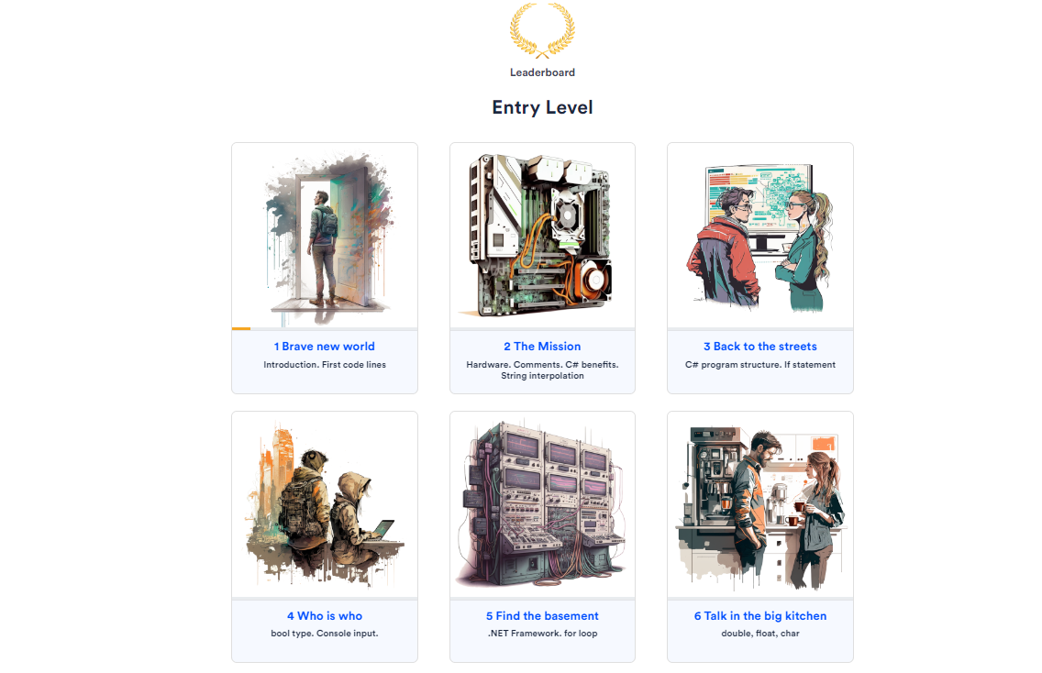
Task: Click the hooded figures with laptop image
Action: tap(325, 504)
